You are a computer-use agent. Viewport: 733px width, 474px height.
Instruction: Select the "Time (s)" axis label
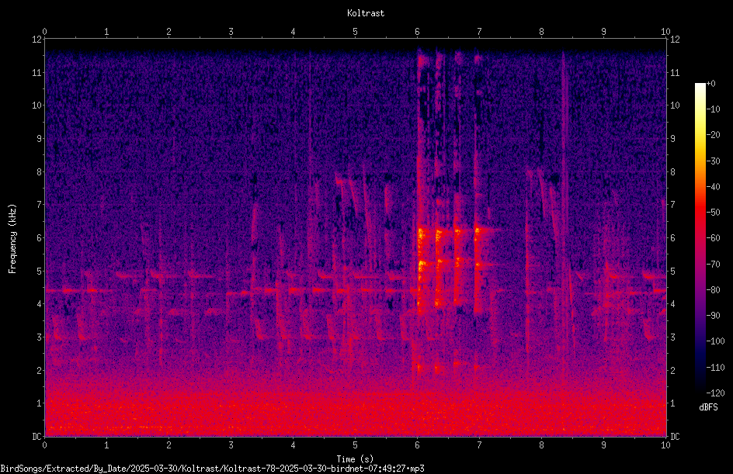[355, 459]
